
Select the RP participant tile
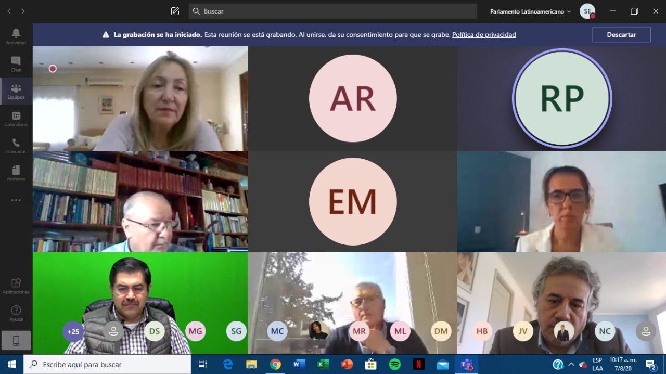point(562,98)
